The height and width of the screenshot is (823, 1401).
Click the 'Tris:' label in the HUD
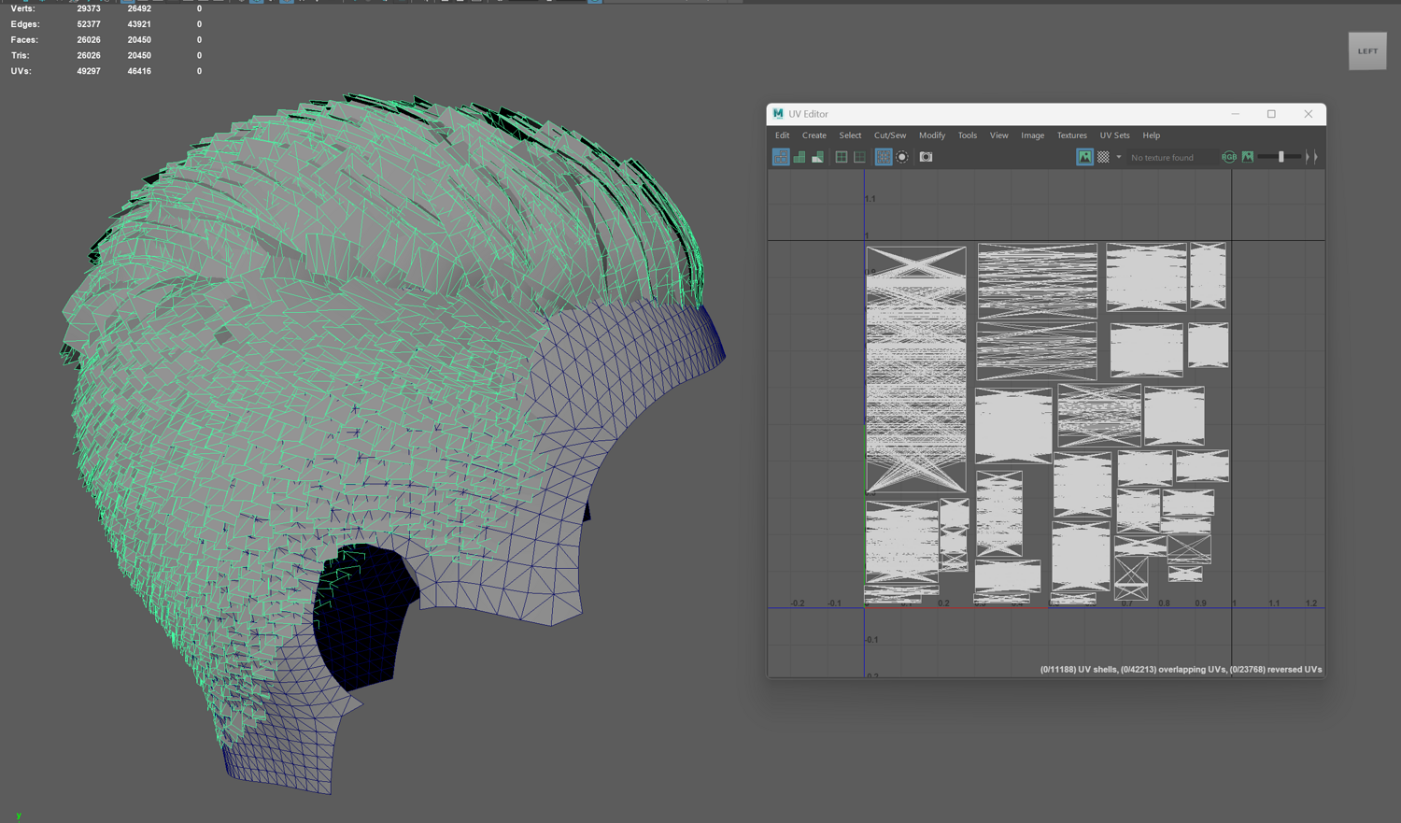pos(21,55)
